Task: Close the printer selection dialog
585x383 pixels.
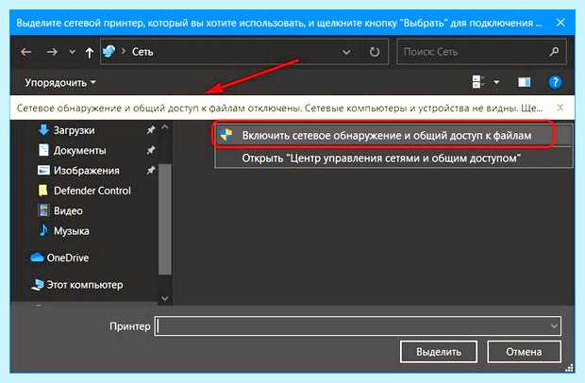Action: (x=560, y=23)
